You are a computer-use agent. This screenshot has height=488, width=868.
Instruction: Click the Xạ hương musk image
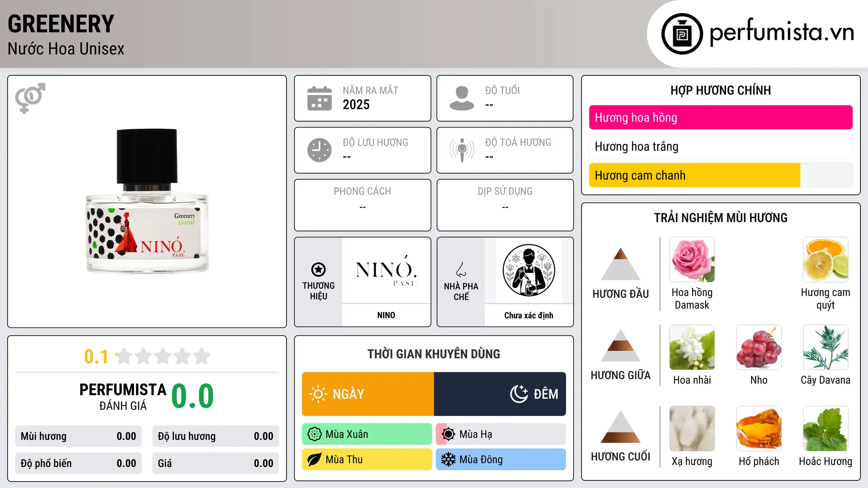point(692,429)
